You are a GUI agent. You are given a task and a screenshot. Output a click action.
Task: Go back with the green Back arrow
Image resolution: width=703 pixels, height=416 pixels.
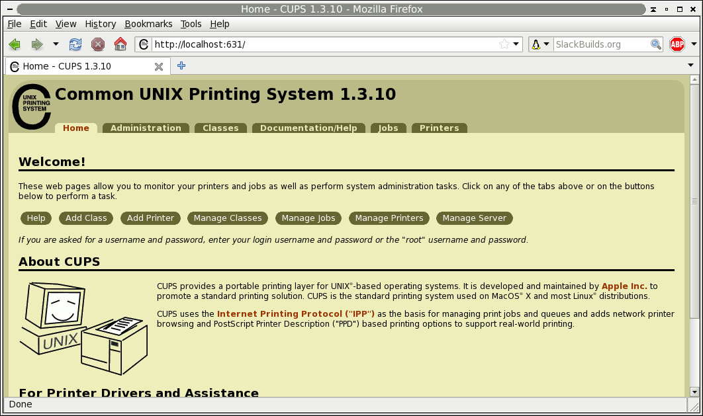15,44
